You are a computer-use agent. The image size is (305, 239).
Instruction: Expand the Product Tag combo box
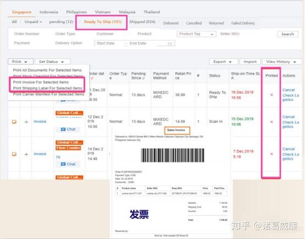[x=197, y=34]
